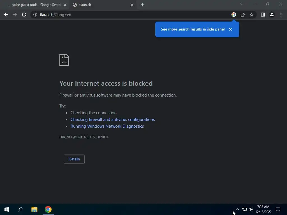This screenshot has width=287, height=215.
Task: Expand the tab search chevron
Action: pyautogui.click(x=242, y=4)
